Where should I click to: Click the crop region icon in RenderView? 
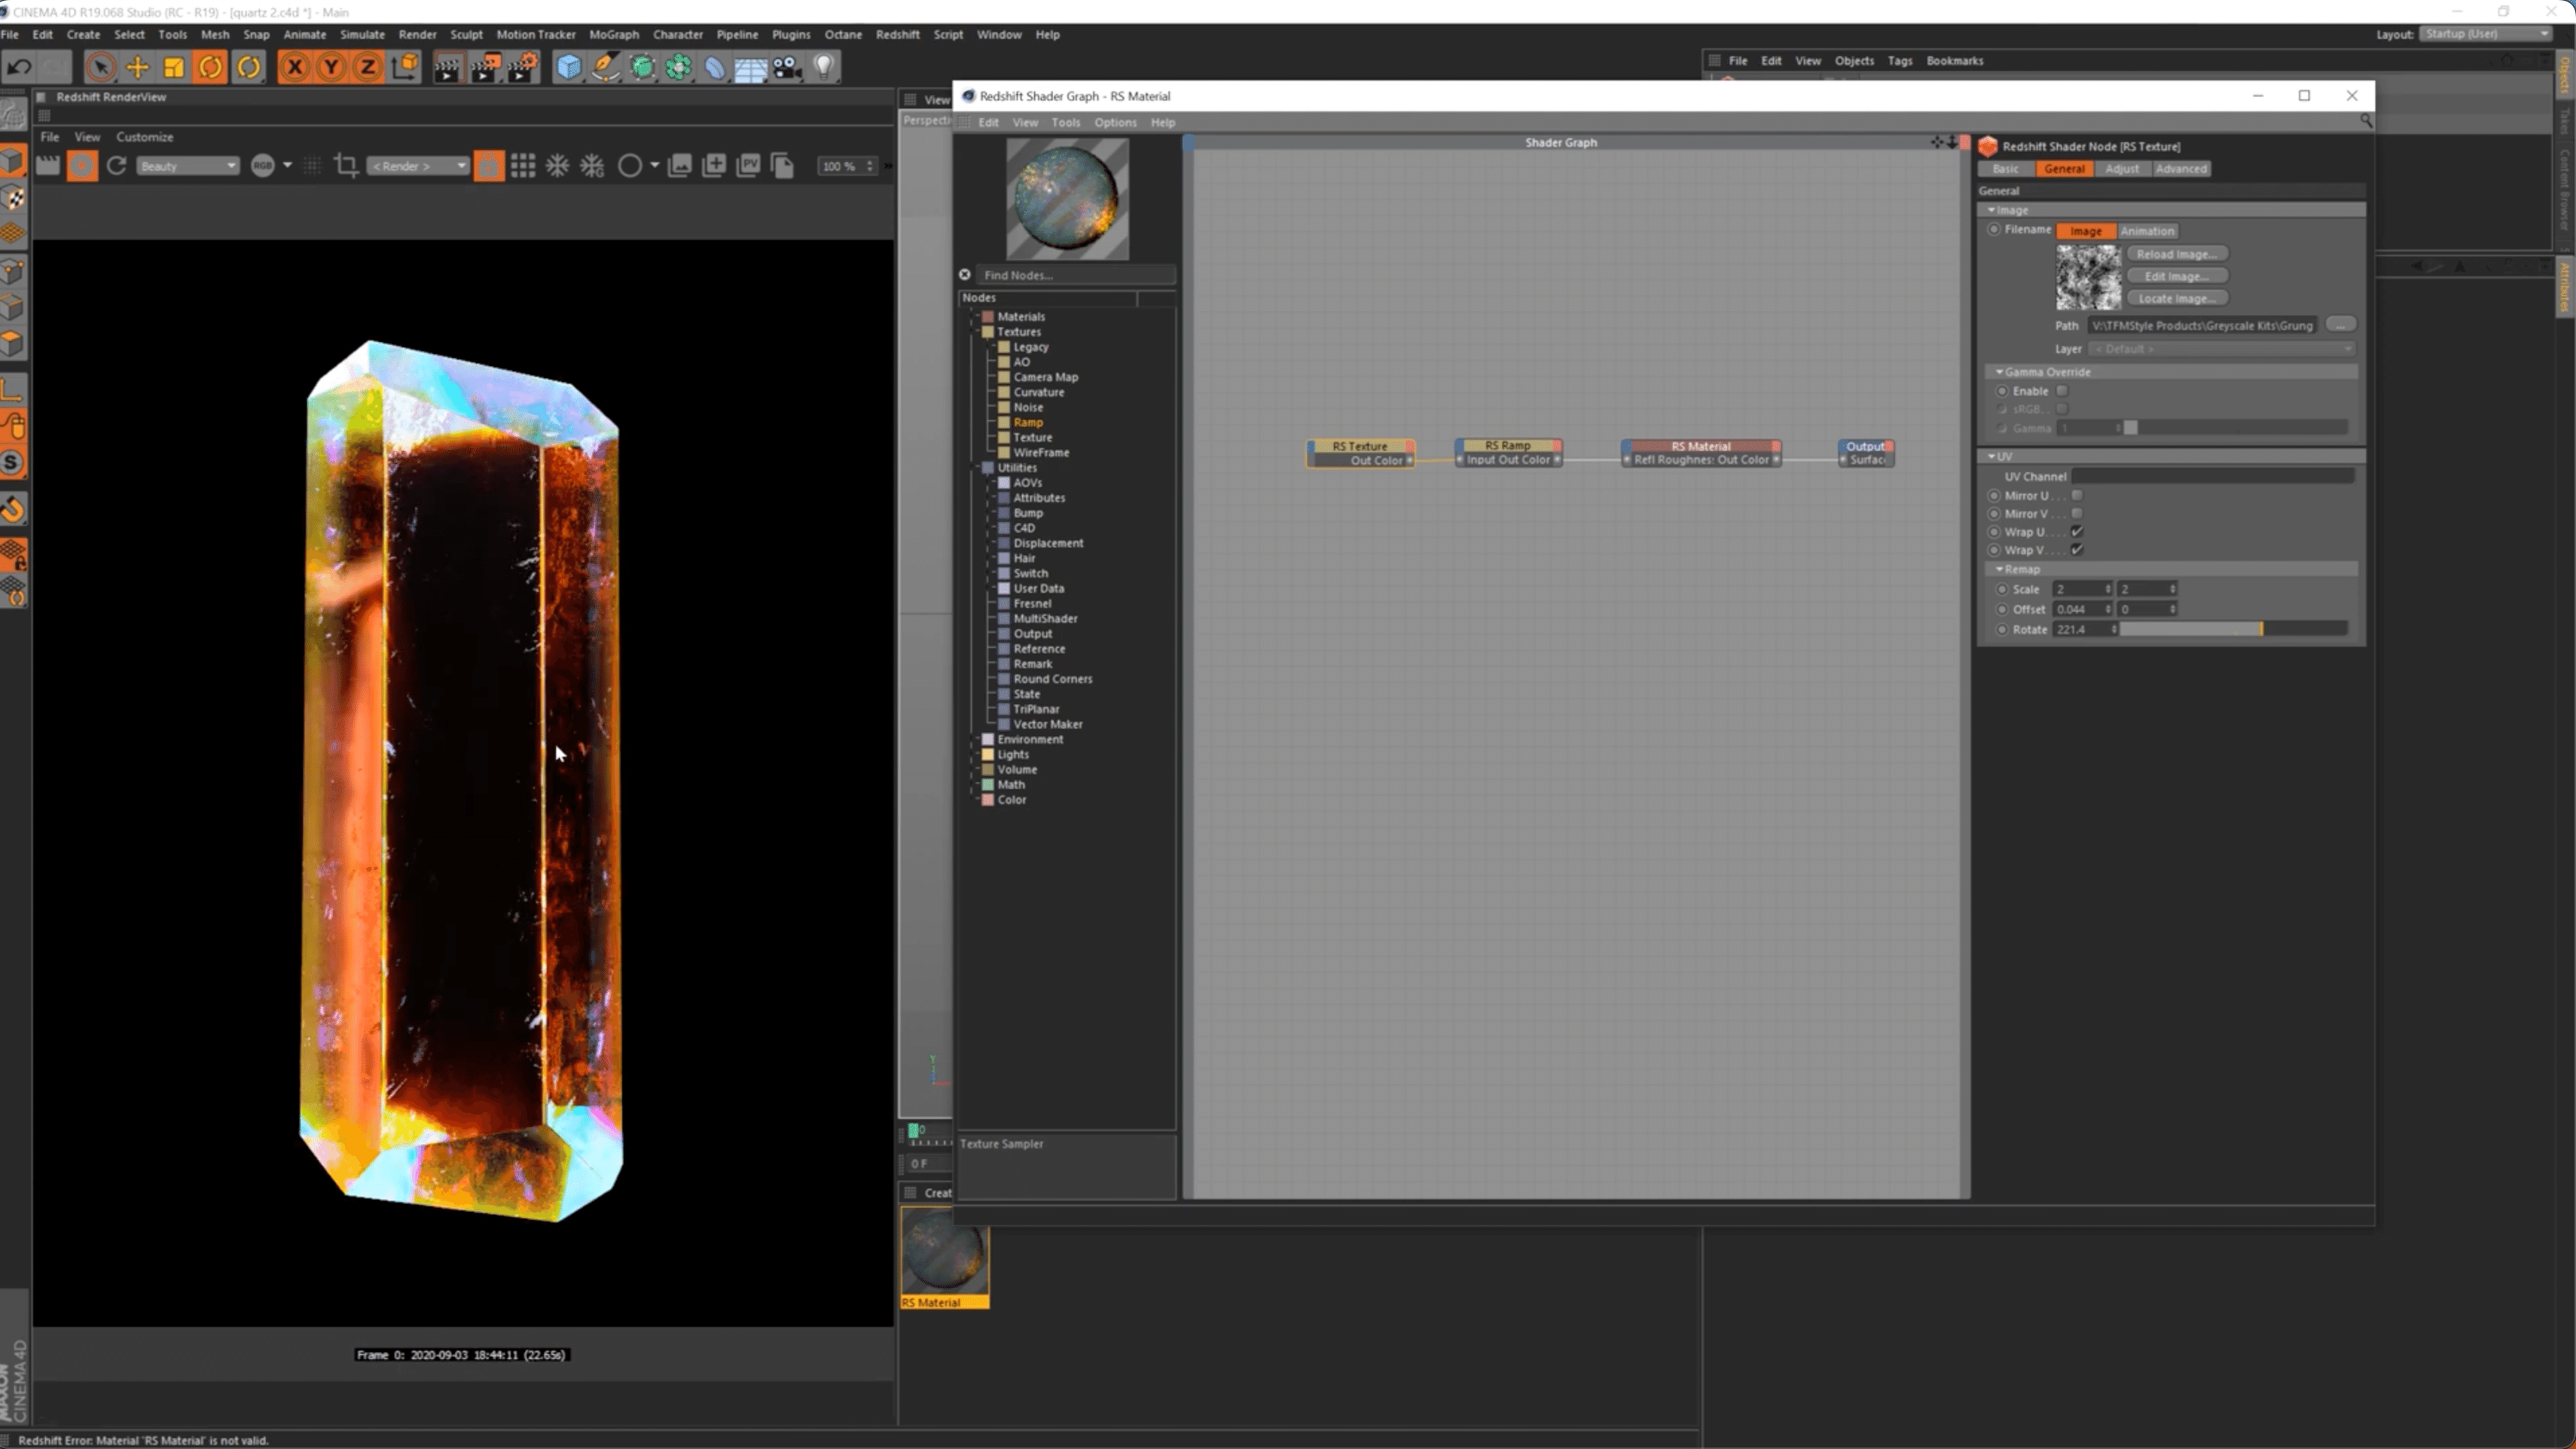tap(346, 166)
